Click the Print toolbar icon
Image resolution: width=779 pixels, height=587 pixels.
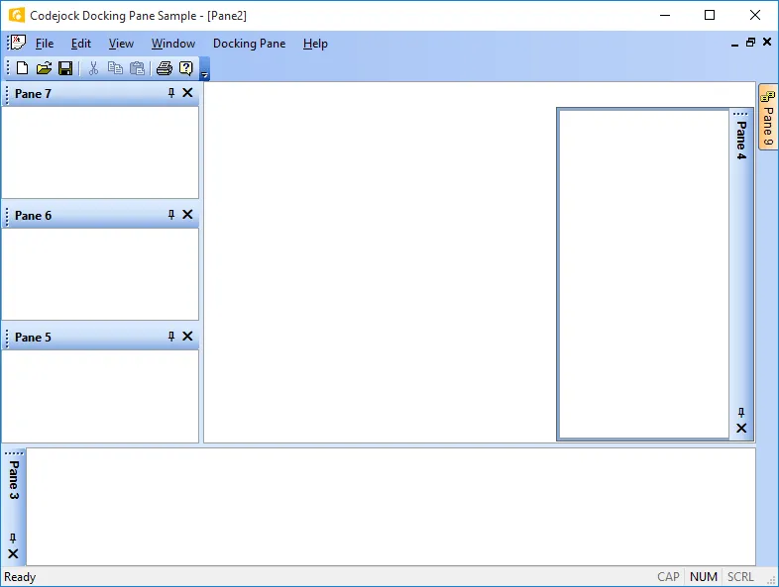click(164, 68)
